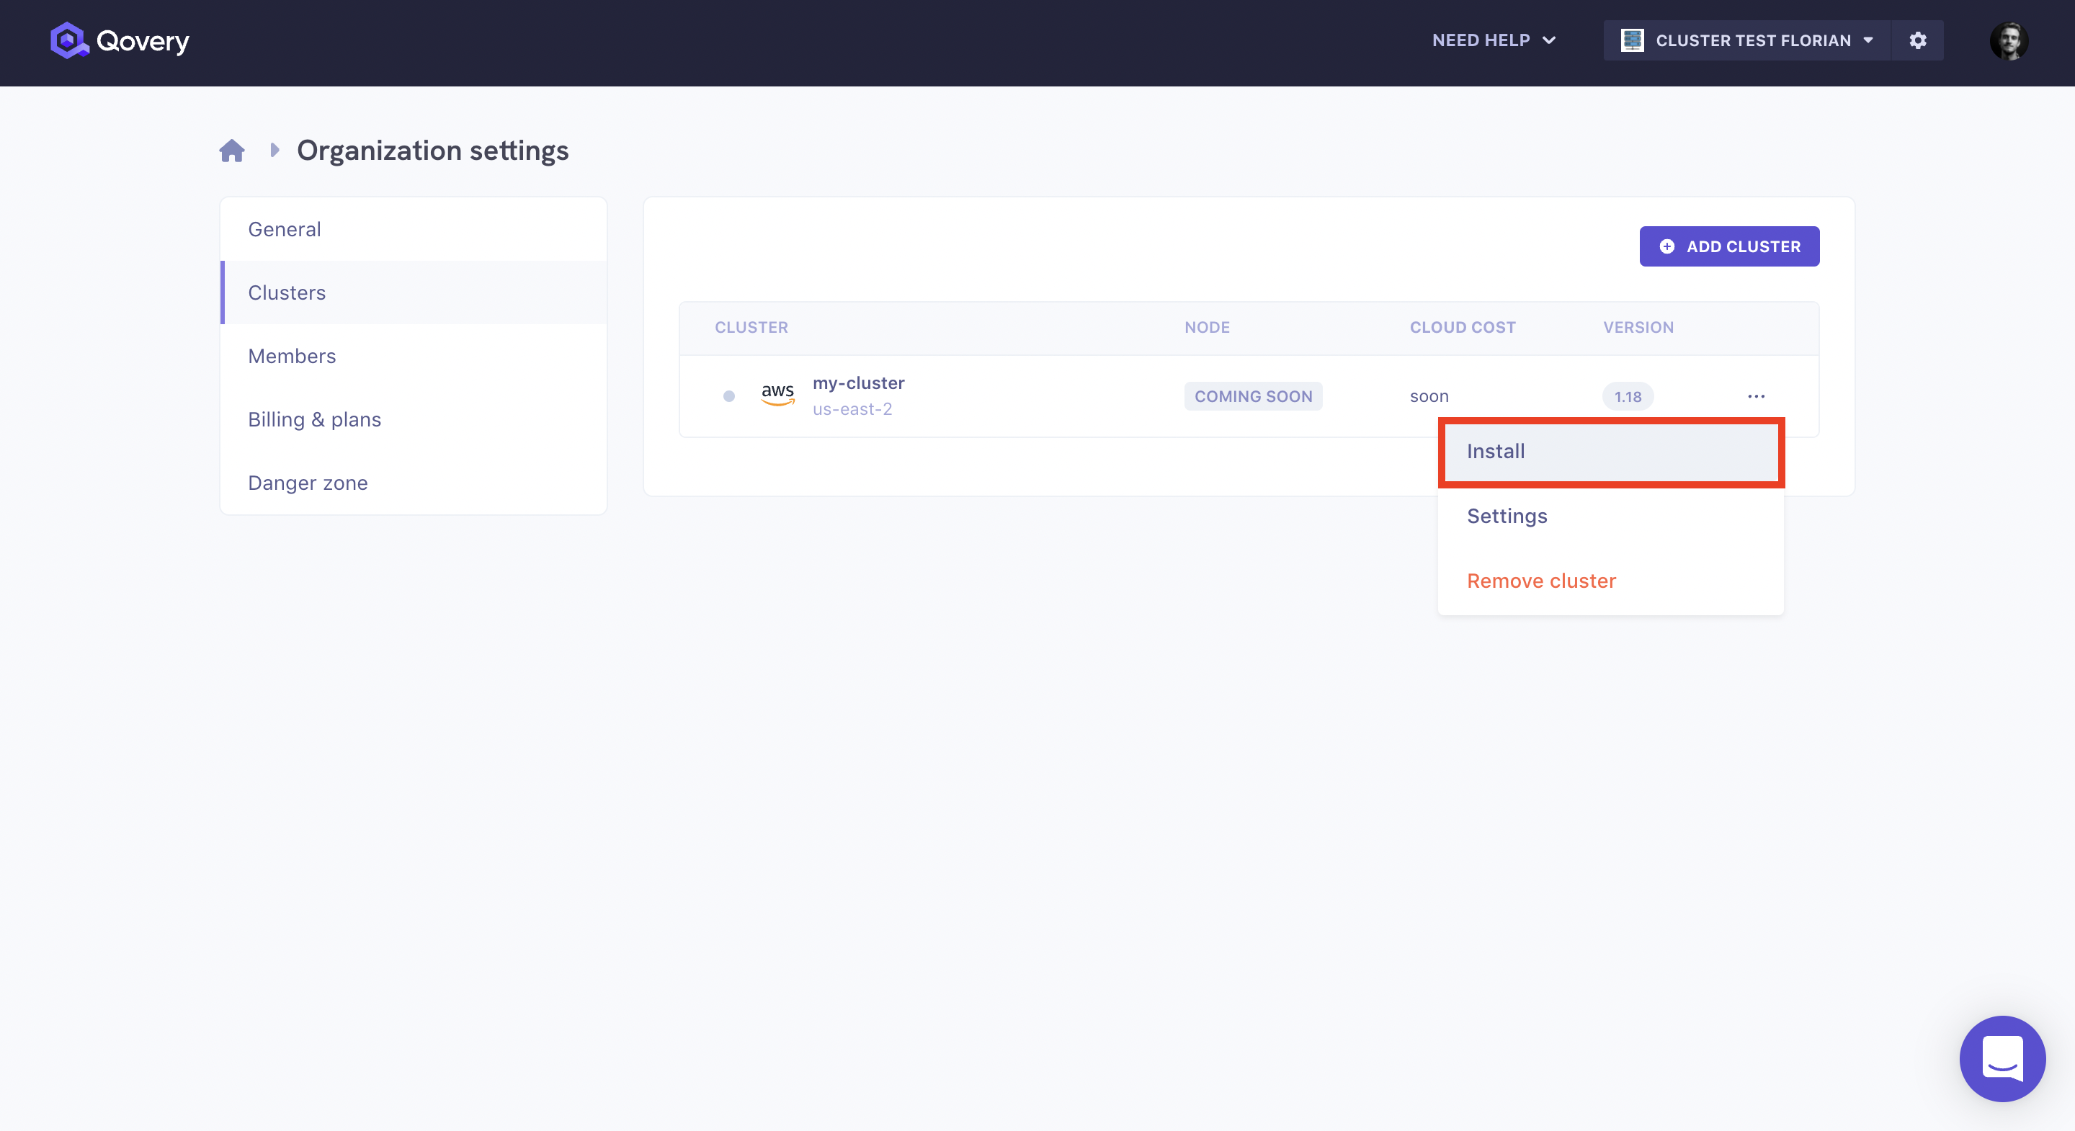Screen dimensions: 2075x1131
Task: Open the Members section
Action: [414, 356]
